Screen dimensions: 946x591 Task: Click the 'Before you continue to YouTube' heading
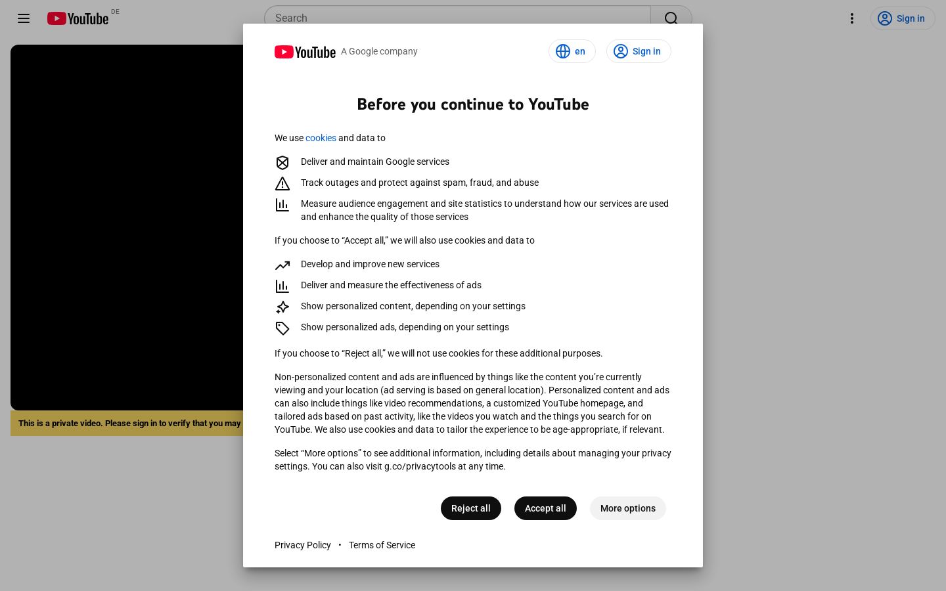click(x=473, y=104)
